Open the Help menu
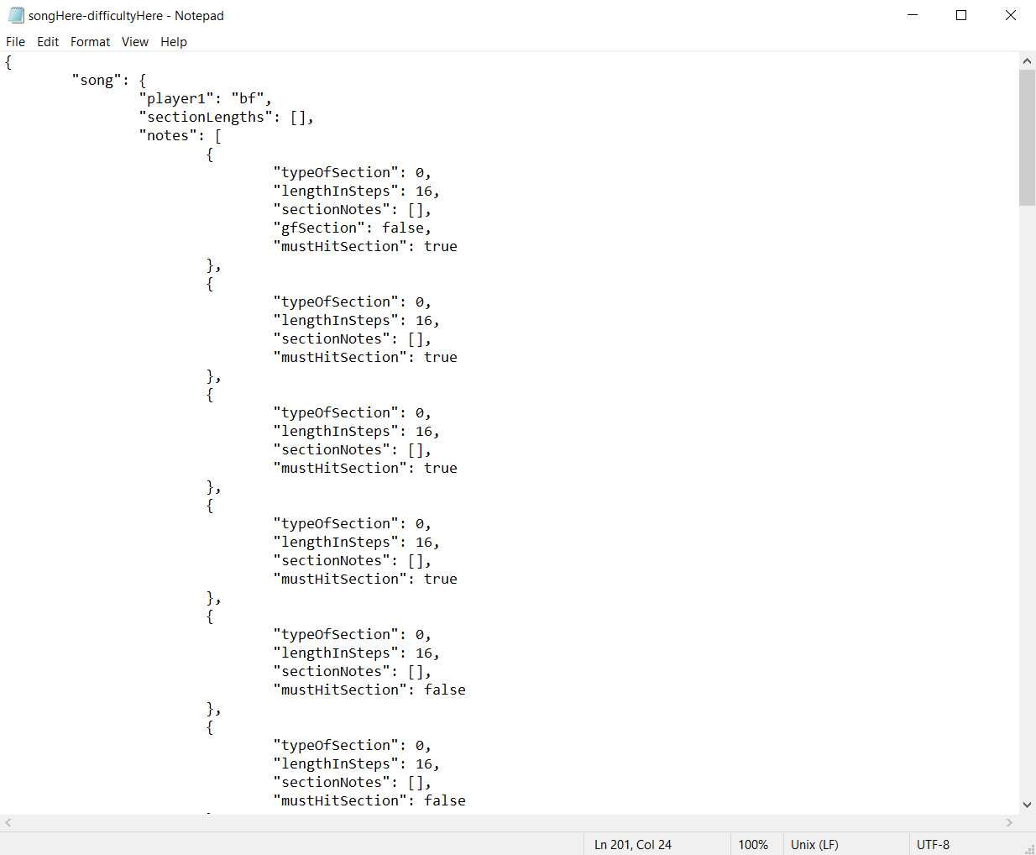 pyautogui.click(x=174, y=41)
